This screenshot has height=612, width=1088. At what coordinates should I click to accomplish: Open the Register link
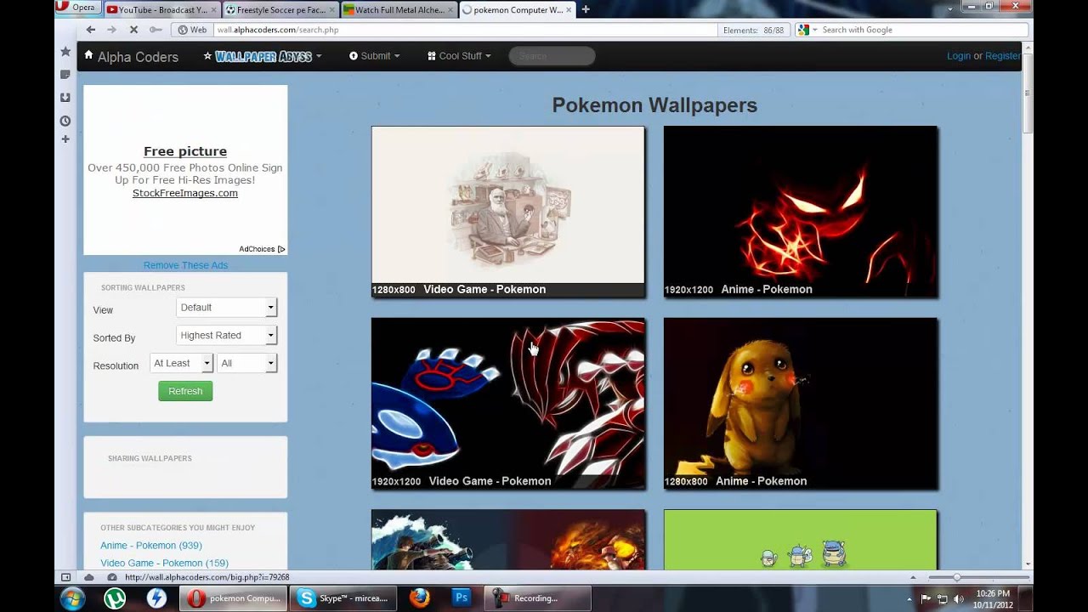point(1003,56)
